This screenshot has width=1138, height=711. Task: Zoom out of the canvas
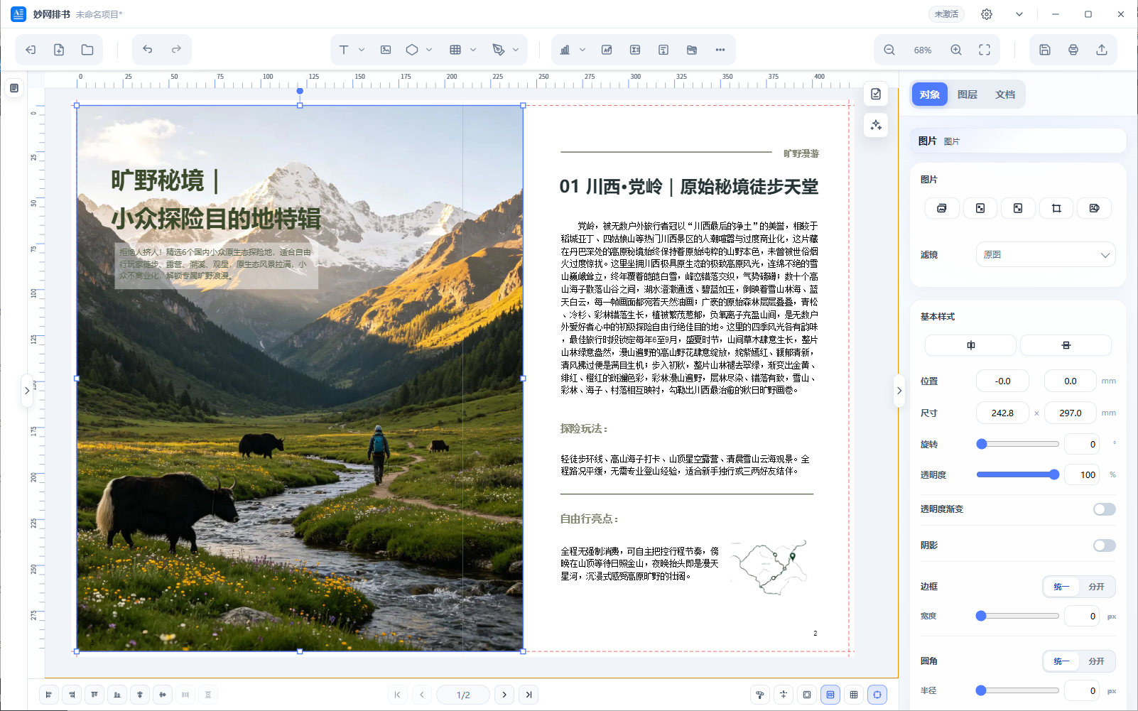[x=889, y=50]
